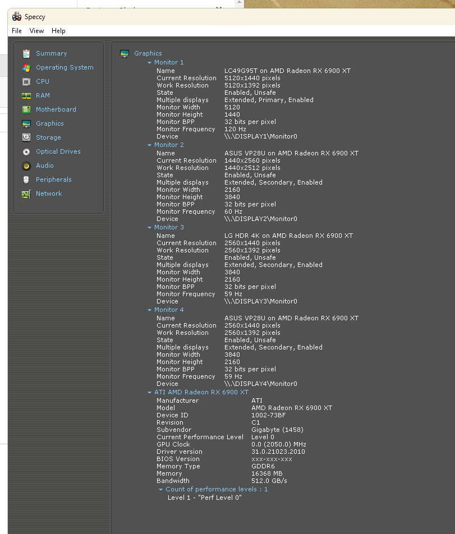The image size is (455, 534).
Task: Open the Operating System section
Action: pos(65,67)
